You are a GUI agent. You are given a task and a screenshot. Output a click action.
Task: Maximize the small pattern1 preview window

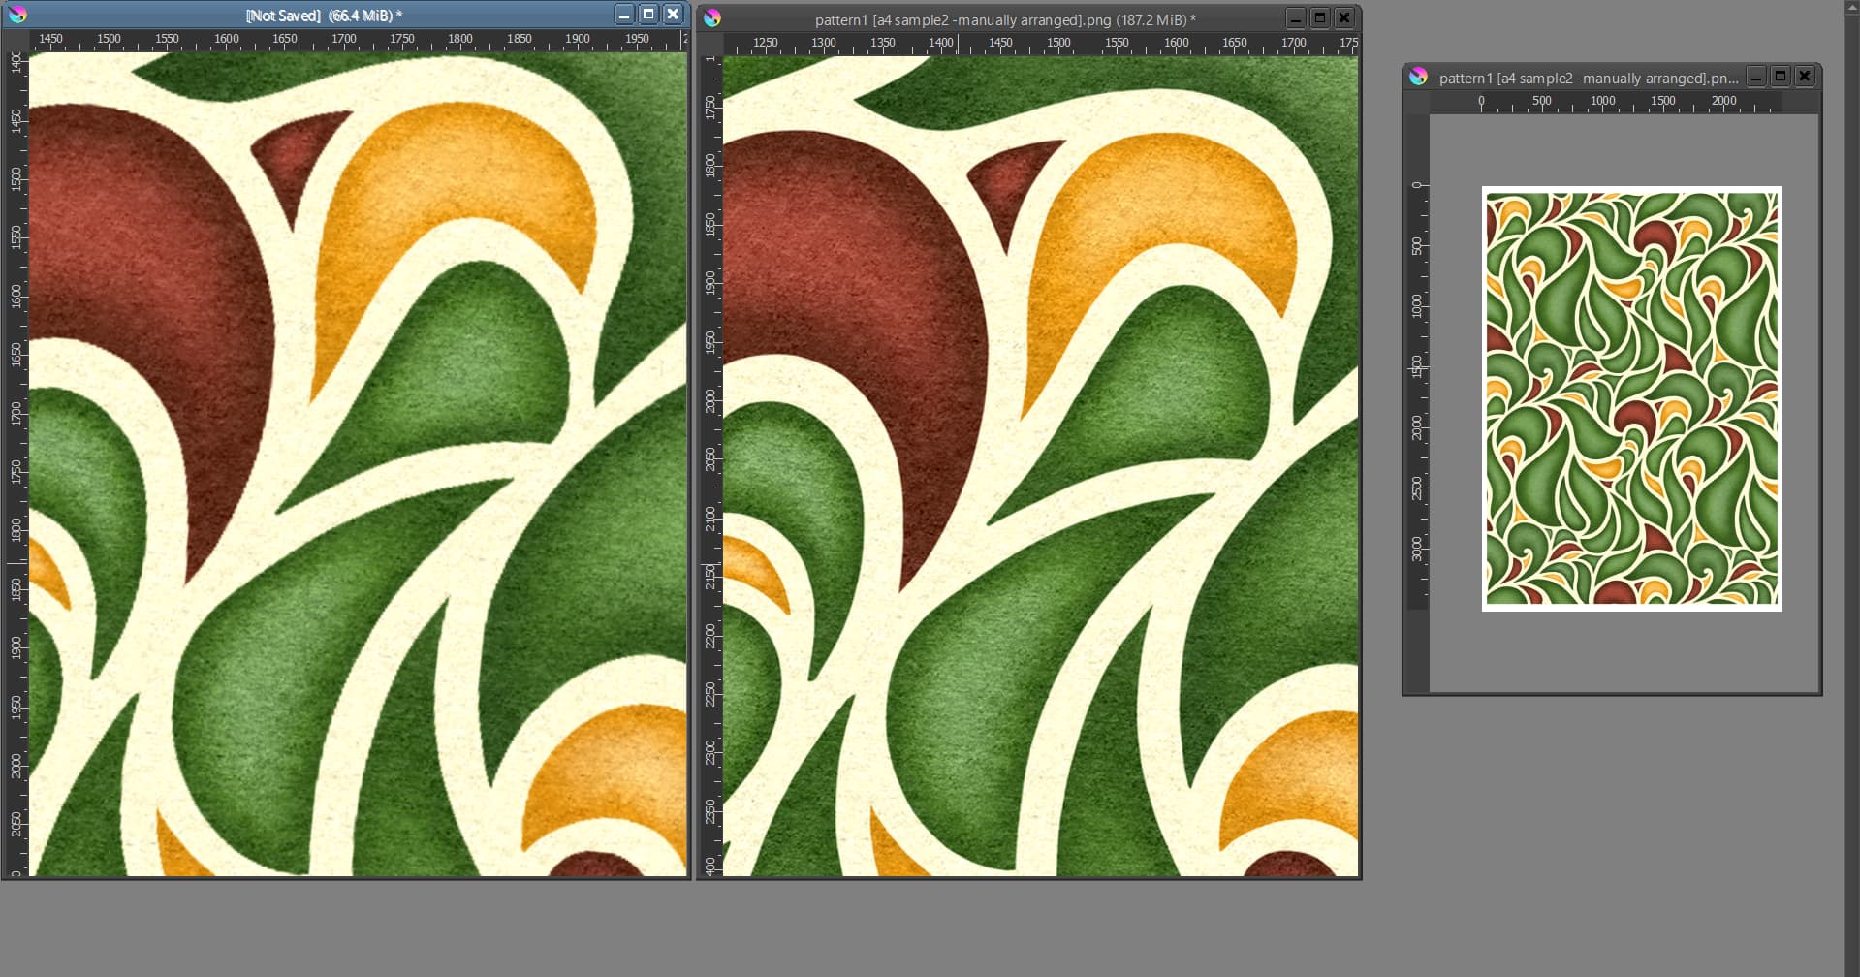(1781, 77)
